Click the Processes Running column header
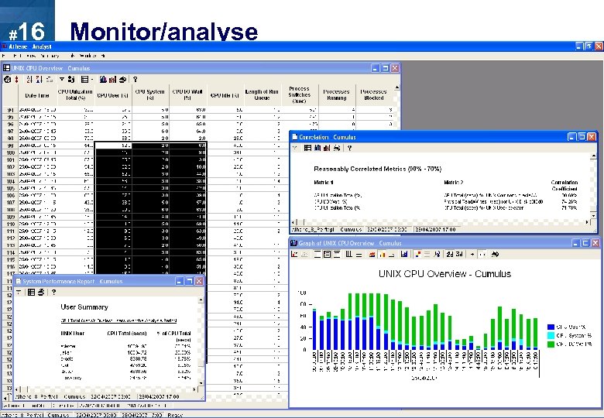 click(x=336, y=95)
